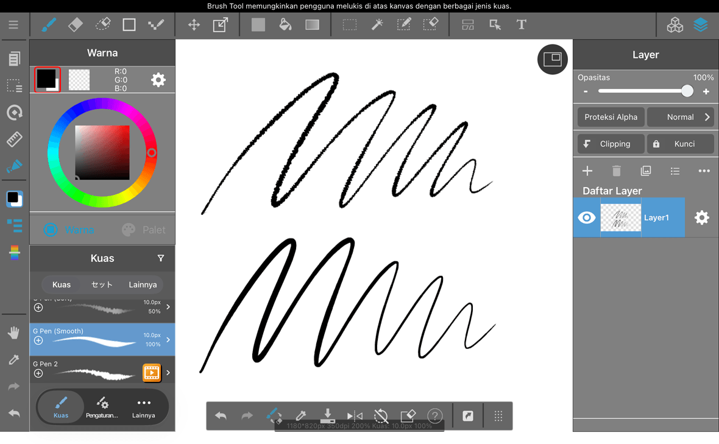Open the document pages sidebar icon

(x=14, y=58)
